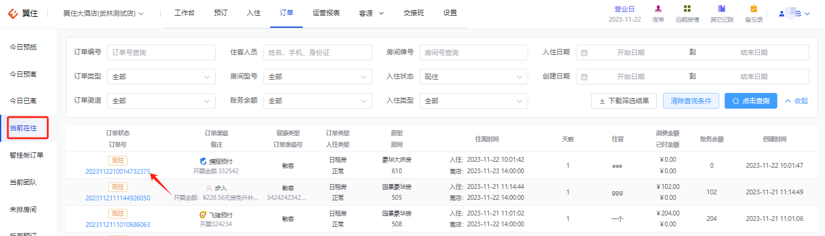825x236 pixels.
Task: Click guest name eee cell
Action: [x=617, y=165]
